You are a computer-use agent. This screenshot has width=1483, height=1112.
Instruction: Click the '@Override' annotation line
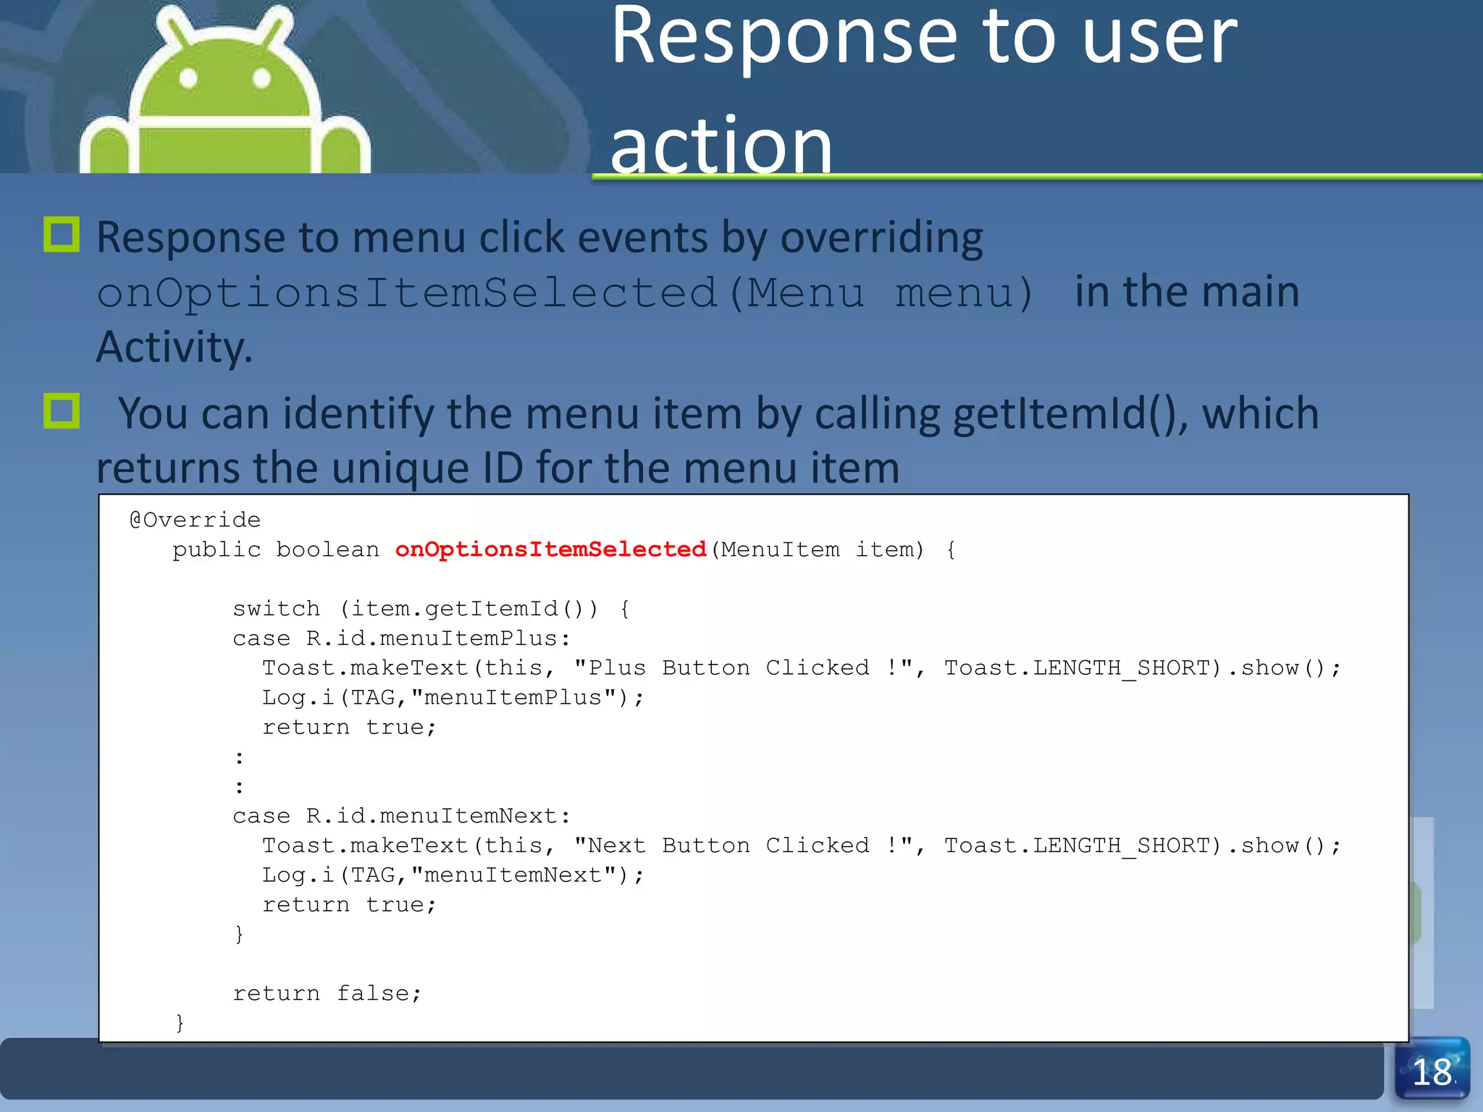pos(195,520)
